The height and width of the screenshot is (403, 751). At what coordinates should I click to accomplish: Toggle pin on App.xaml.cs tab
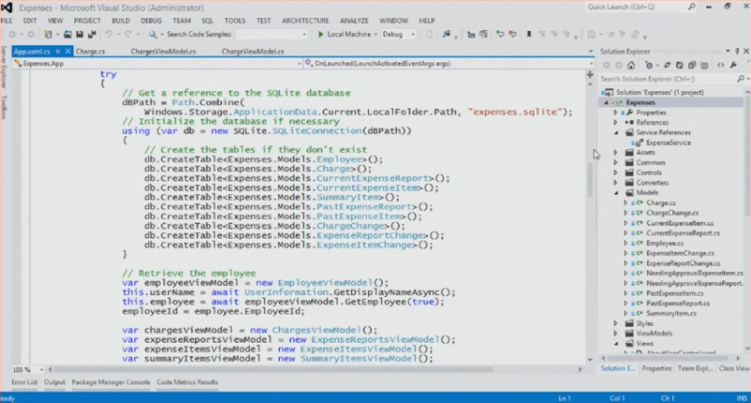click(x=57, y=52)
